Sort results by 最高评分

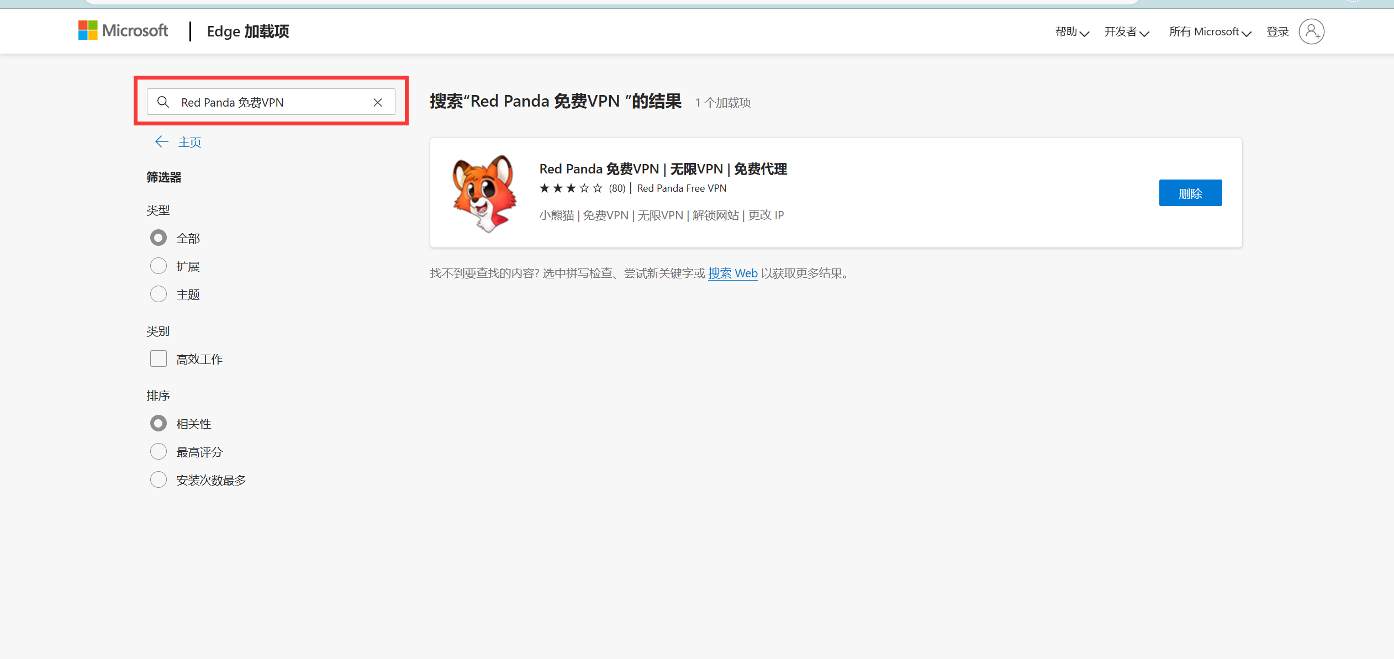tap(159, 452)
